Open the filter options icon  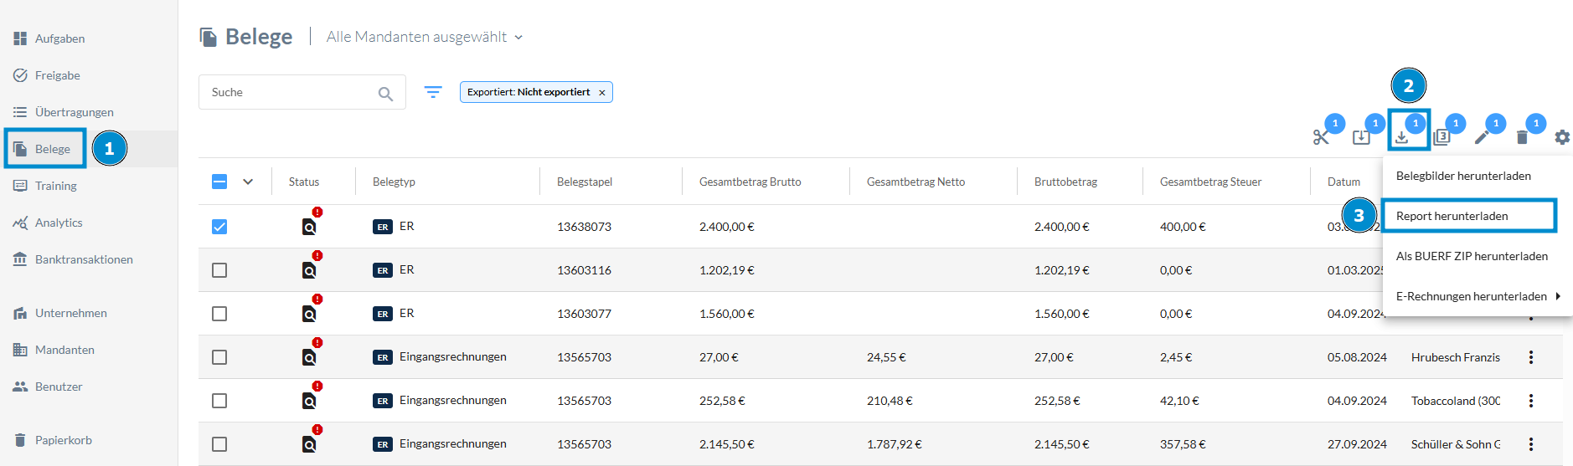click(433, 92)
